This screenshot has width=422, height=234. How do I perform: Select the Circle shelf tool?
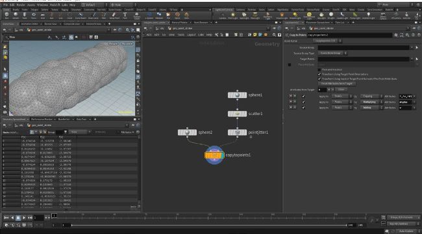click(69, 16)
